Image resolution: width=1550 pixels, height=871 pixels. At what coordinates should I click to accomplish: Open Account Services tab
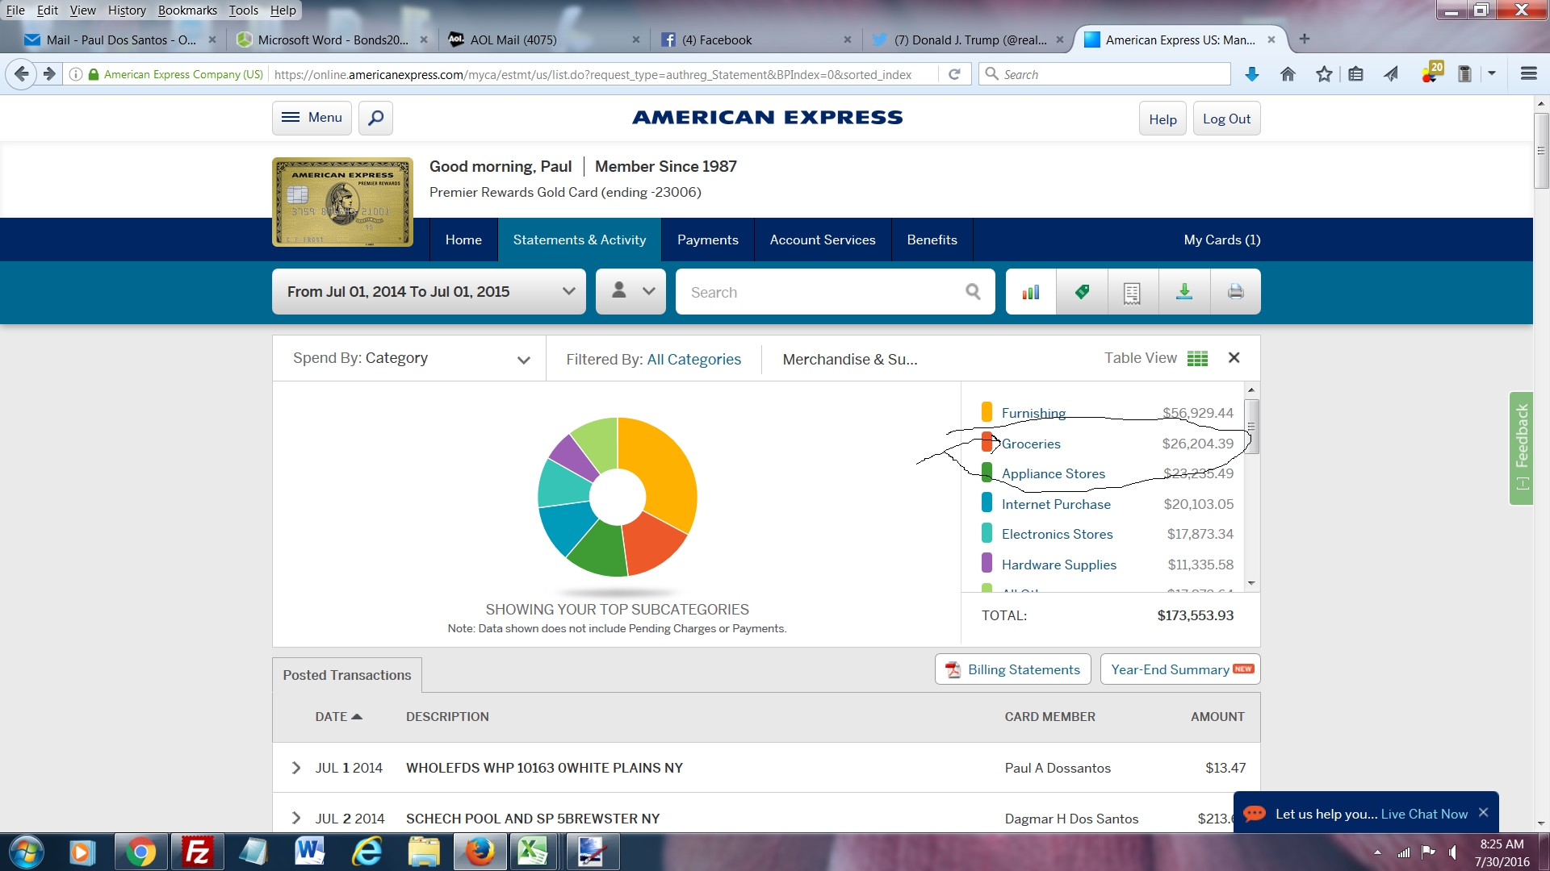tap(823, 240)
